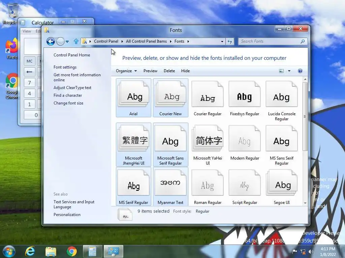This screenshot has height=258, width=345.
Task: Click the search magnifier icon in Search Fonts
Action: point(303,41)
